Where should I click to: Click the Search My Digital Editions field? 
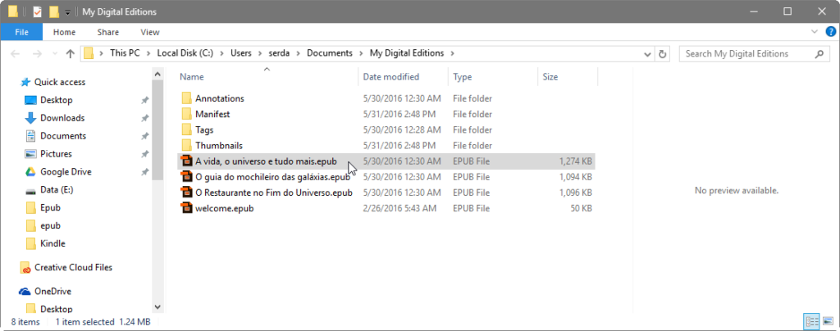tap(746, 53)
